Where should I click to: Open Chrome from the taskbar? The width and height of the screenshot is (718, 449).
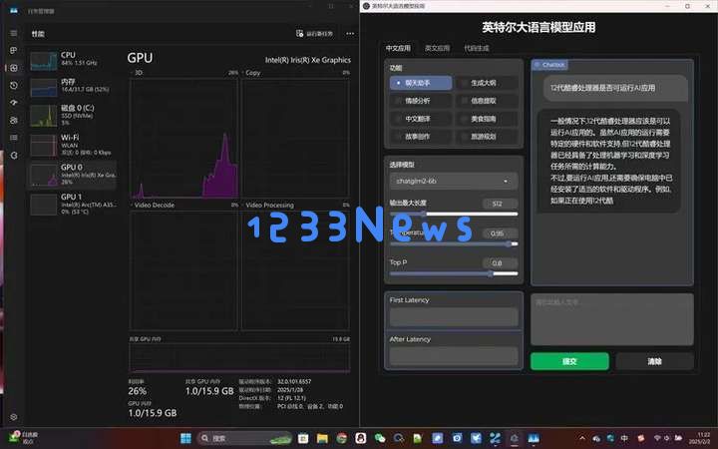[342, 438]
